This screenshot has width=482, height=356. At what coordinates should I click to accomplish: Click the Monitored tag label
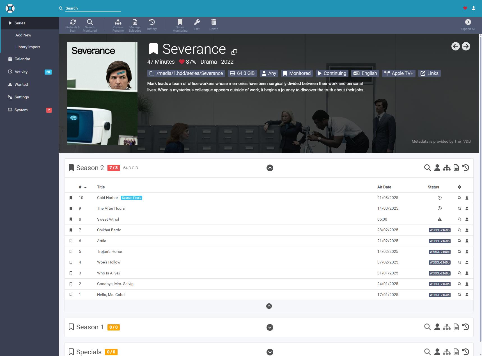click(x=297, y=73)
